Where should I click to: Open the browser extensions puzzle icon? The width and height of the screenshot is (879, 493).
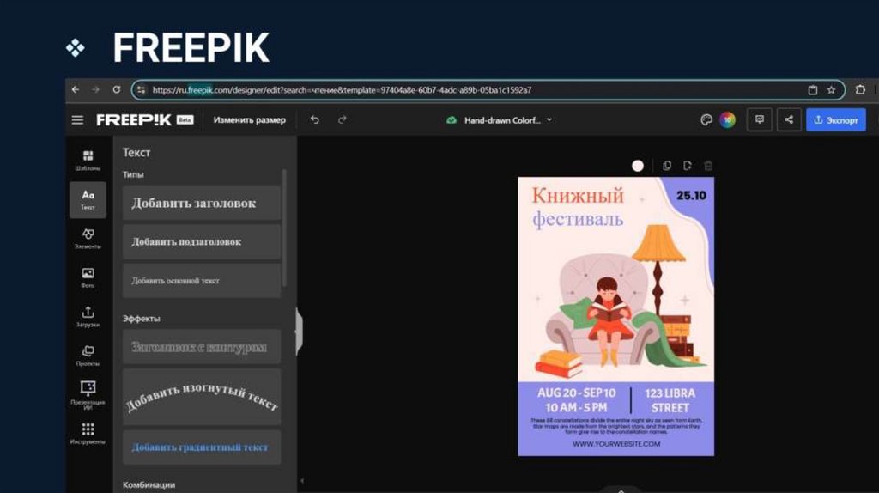pos(860,89)
